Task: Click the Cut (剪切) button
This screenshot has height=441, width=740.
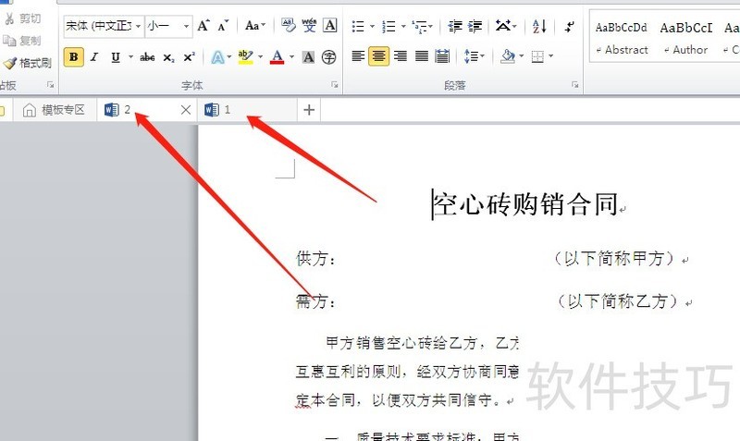Action: 22,18
